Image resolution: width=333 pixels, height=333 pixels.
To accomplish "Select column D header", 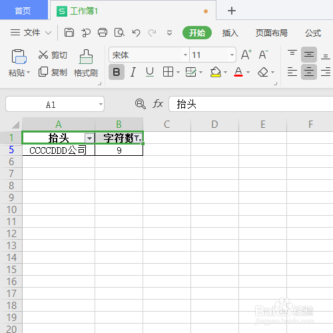I will (x=214, y=125).
